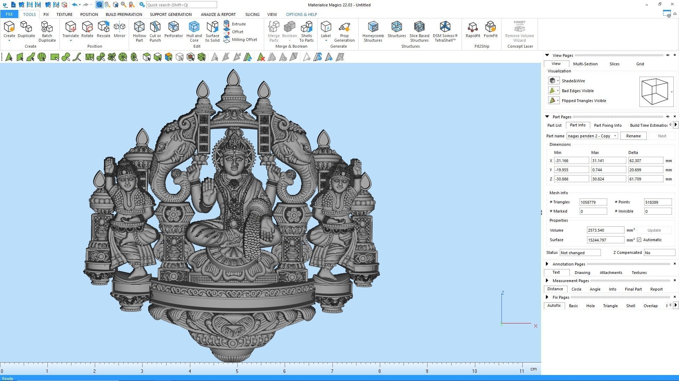Viewport: 679px width, 381px height.
Task: Switch to the SLICING ribbon tab
Action: (x=252, y=14)
